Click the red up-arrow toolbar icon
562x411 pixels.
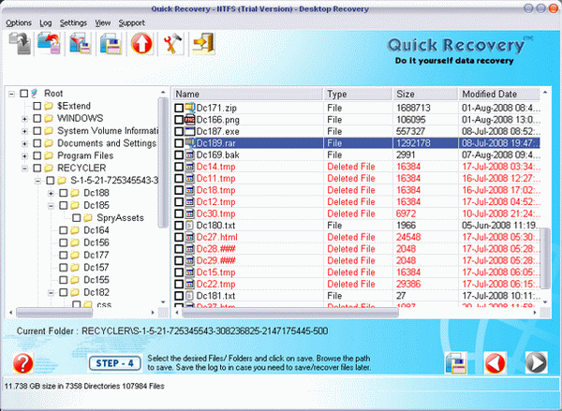tap(141, 44)
